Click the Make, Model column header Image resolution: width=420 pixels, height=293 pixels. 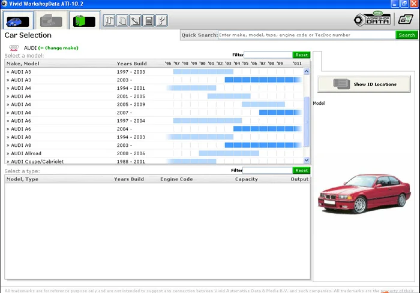tap(23, 64)
